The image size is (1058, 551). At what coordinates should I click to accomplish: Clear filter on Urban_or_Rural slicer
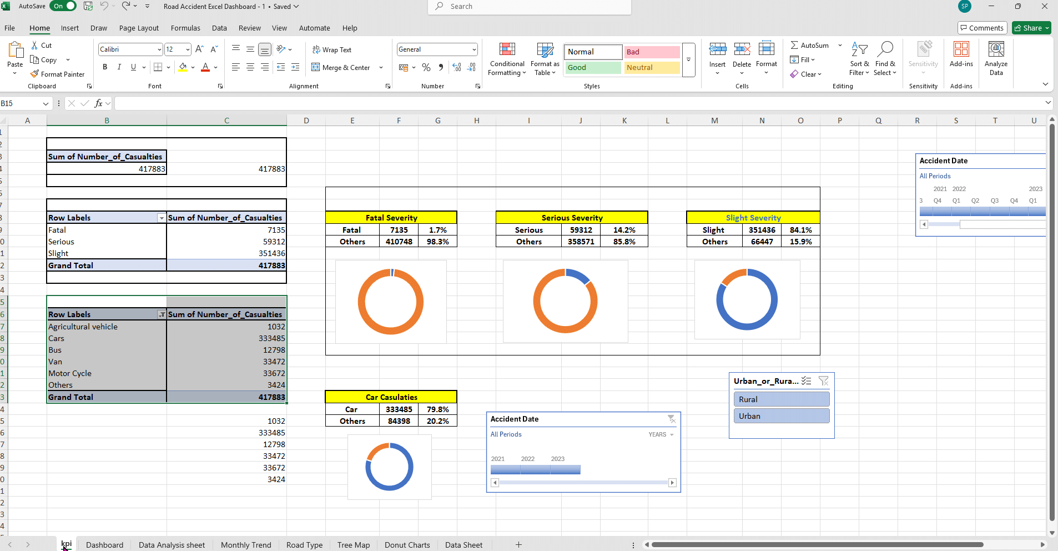tap(823, 381)
